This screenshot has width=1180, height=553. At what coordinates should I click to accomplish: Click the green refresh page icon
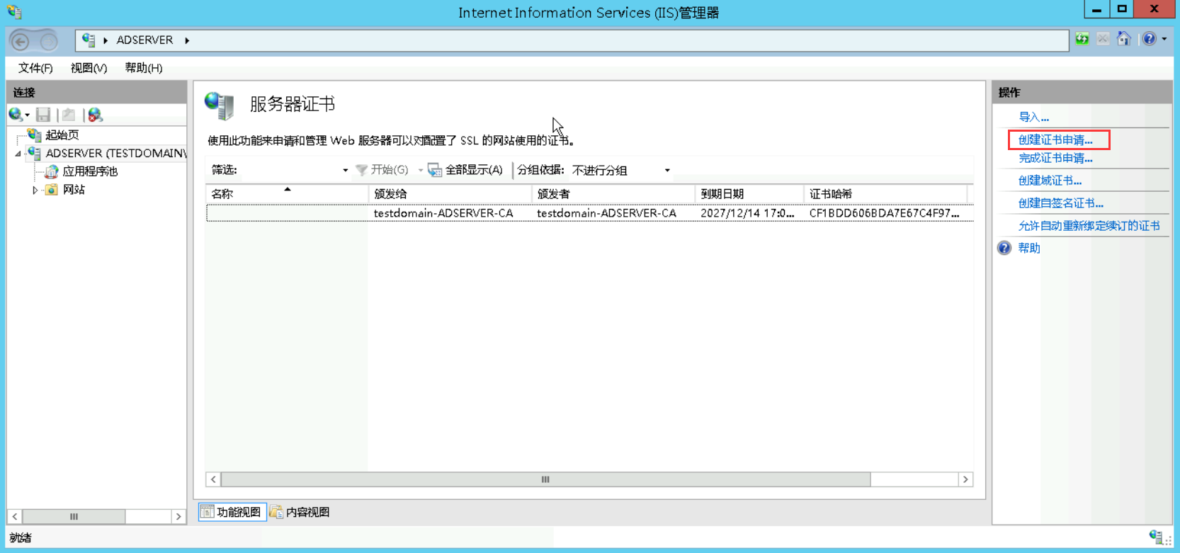coord(1082,40)
